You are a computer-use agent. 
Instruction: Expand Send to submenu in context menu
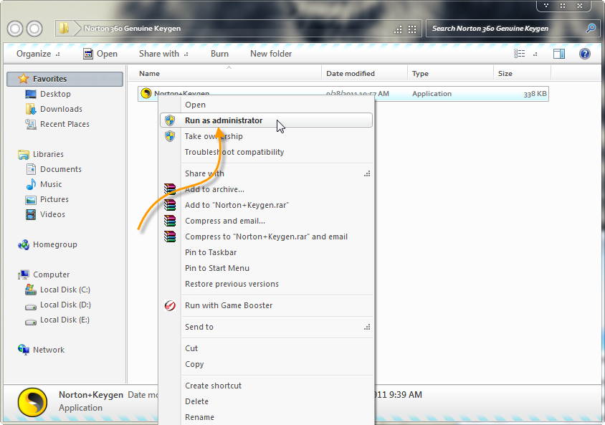pyautogui.click(x=367, y=327)
